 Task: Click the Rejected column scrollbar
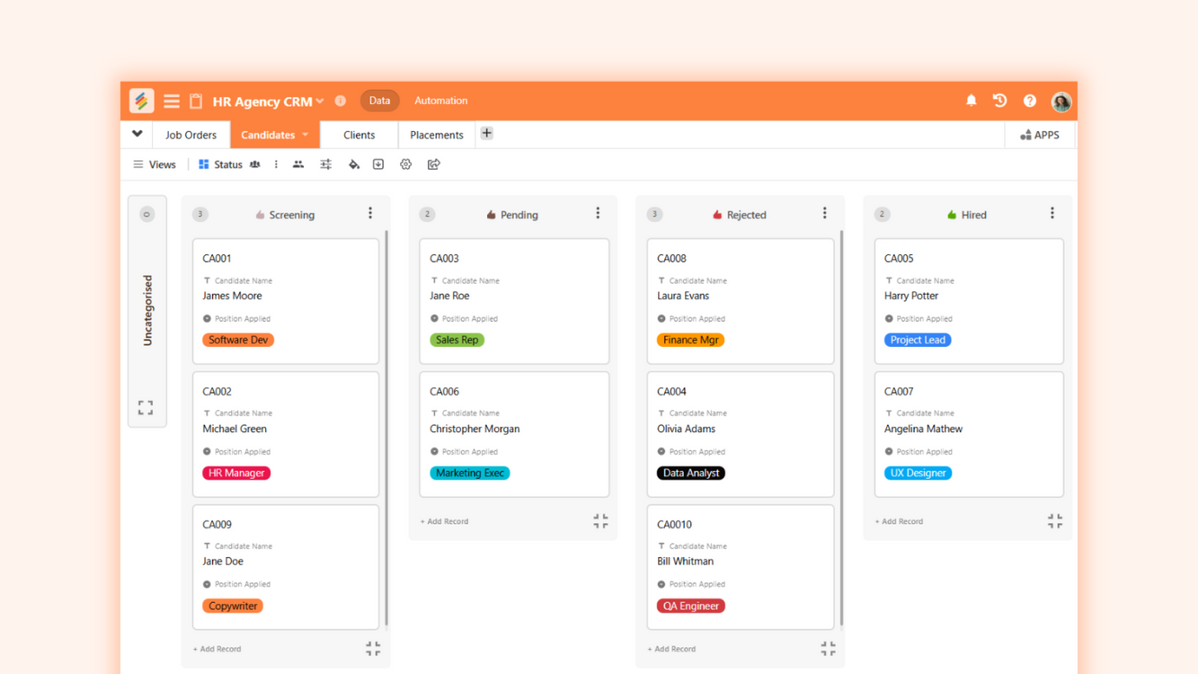pos(841,429)
